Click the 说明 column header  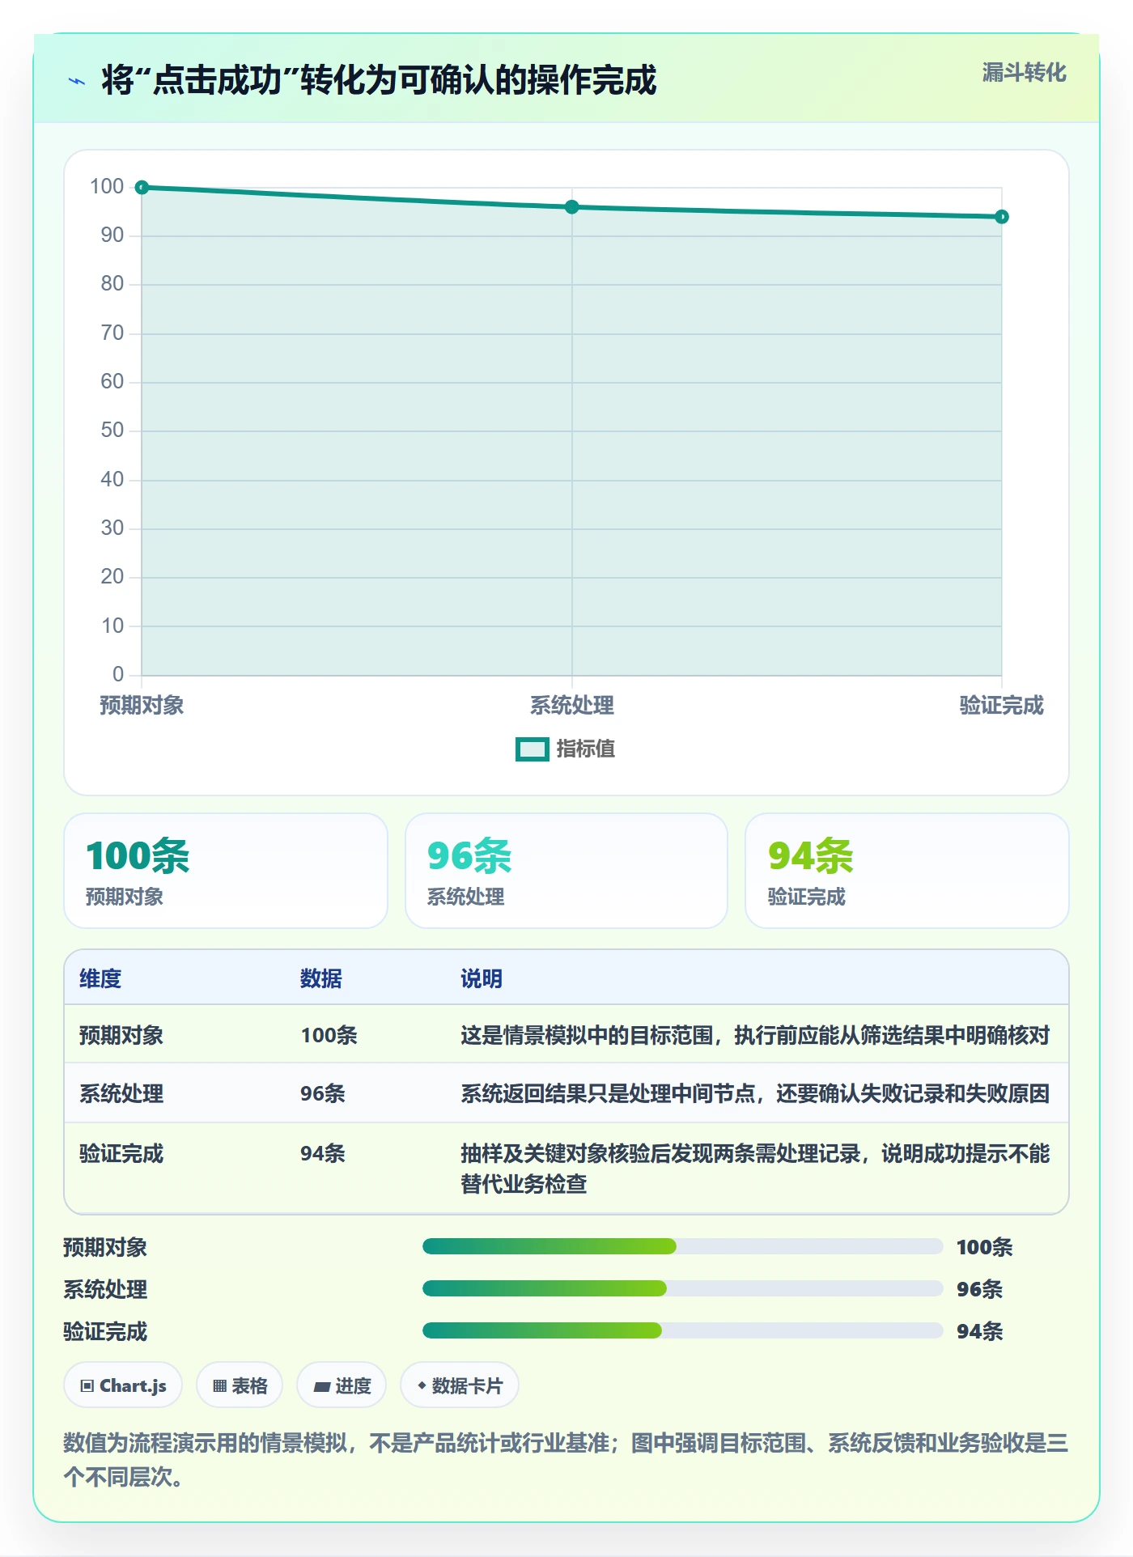pyautogui.click(x=482, y=978)
